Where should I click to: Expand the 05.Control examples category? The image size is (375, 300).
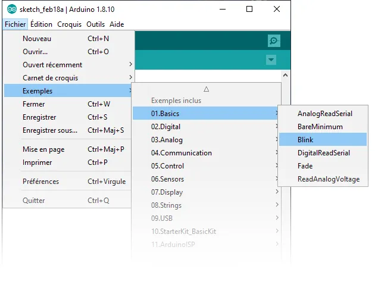[x=206, y=166]
